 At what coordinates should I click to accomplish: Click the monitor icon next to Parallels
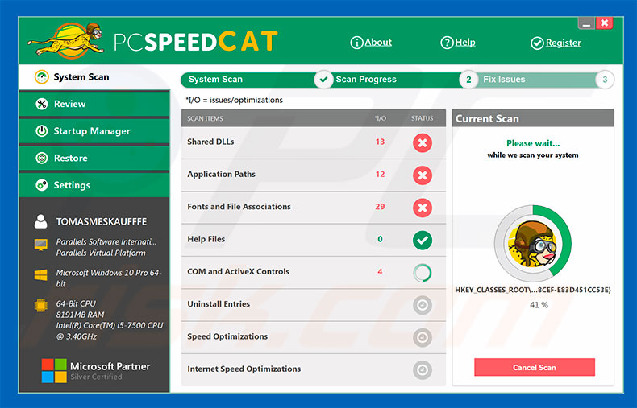[x=40, y=245]
